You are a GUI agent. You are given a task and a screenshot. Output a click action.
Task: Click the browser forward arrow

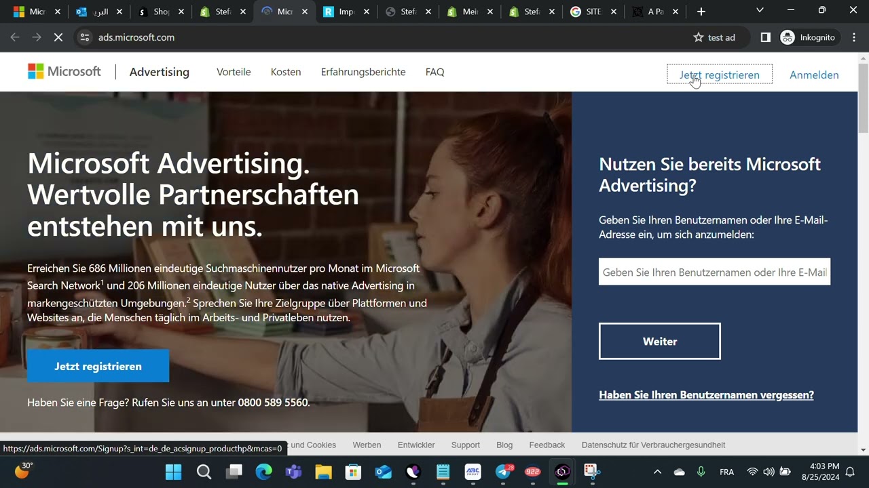tap(37, 37)
